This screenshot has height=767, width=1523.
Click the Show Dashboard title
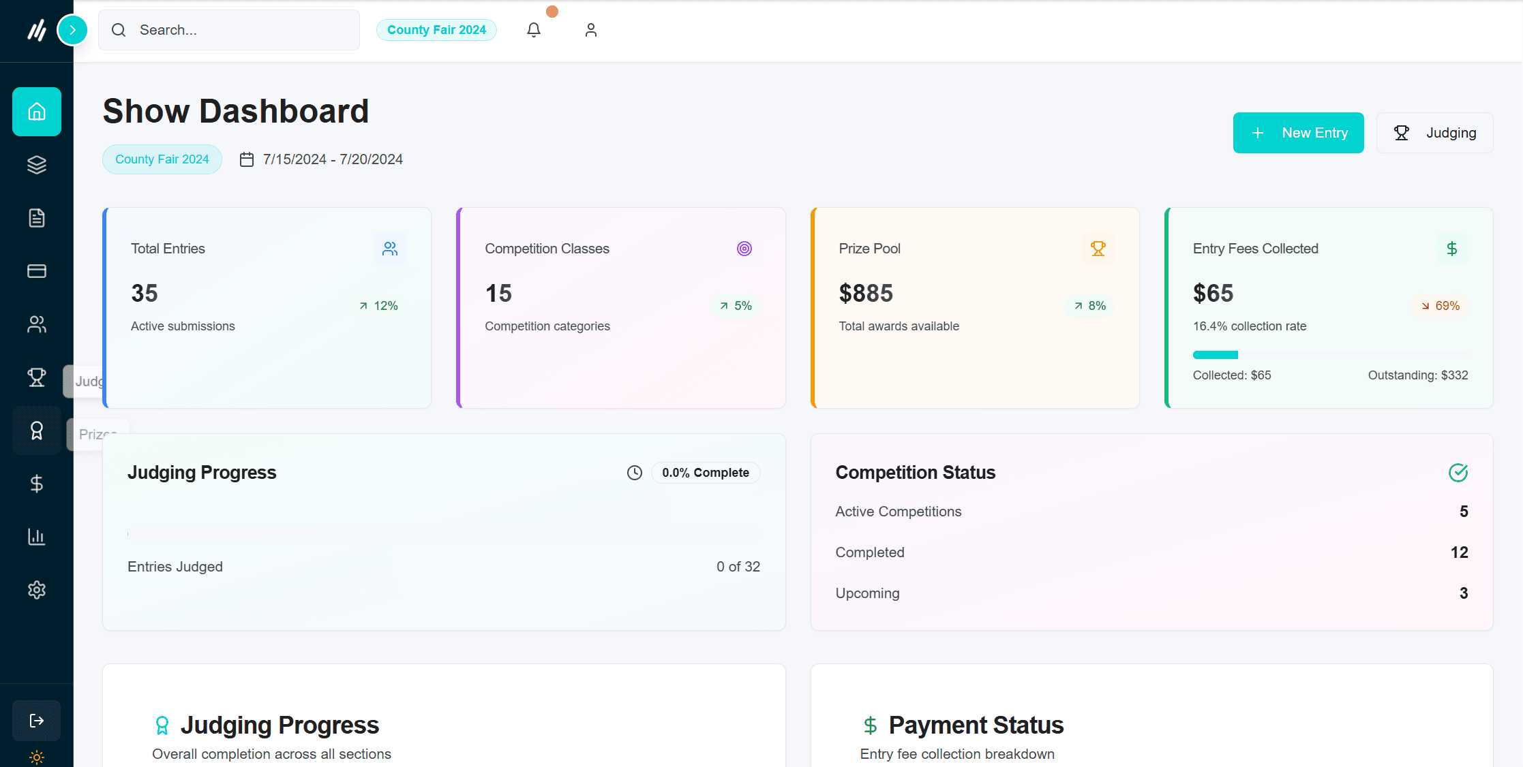coord(236,111)
